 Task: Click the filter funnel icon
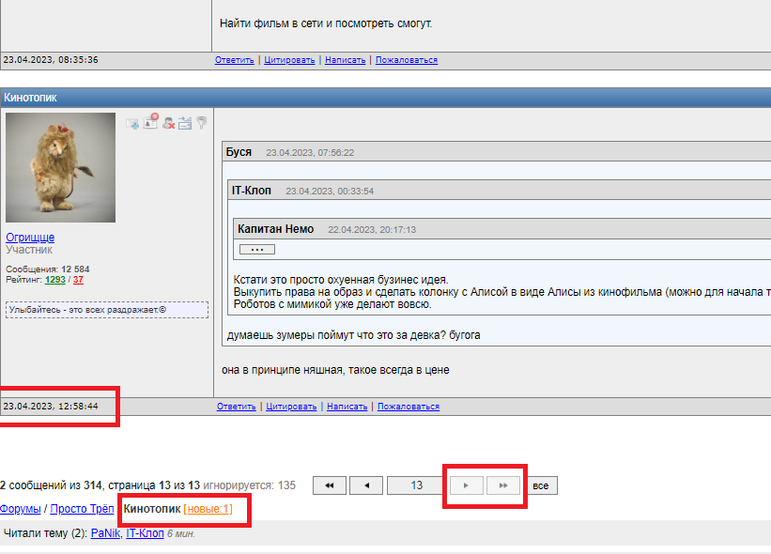pos(201,123)
